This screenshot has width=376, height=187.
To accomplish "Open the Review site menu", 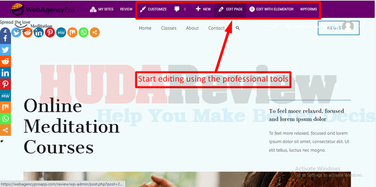I will click(x=126, y=9).
